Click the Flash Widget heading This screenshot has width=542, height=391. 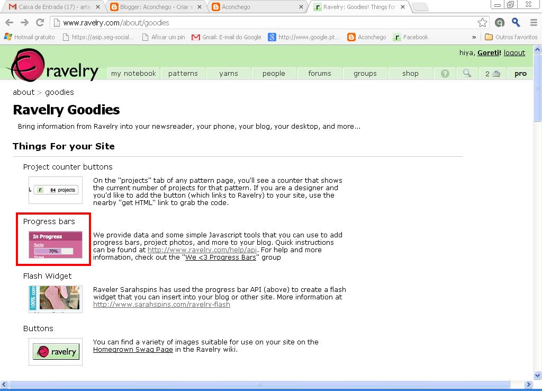coord(47,276)
